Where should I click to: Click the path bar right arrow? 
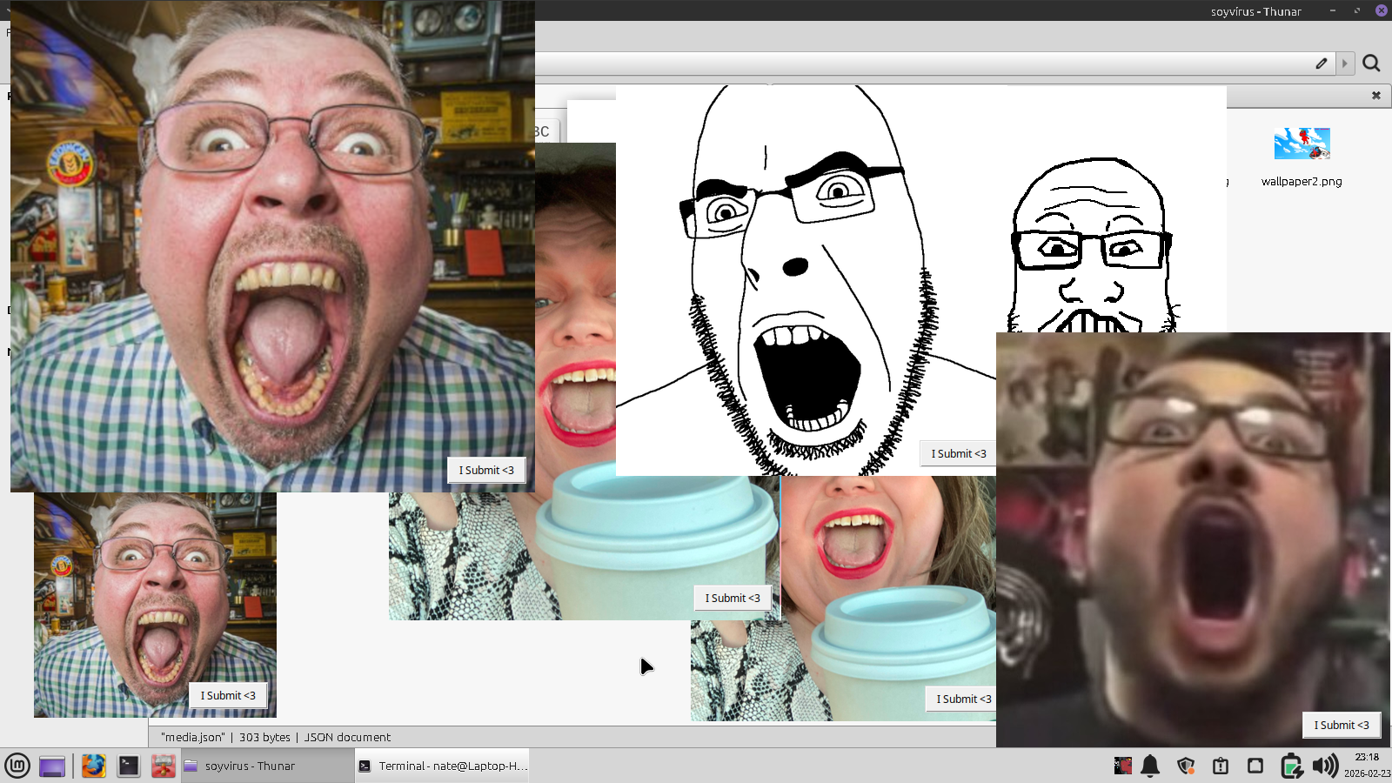(1345, 64)
